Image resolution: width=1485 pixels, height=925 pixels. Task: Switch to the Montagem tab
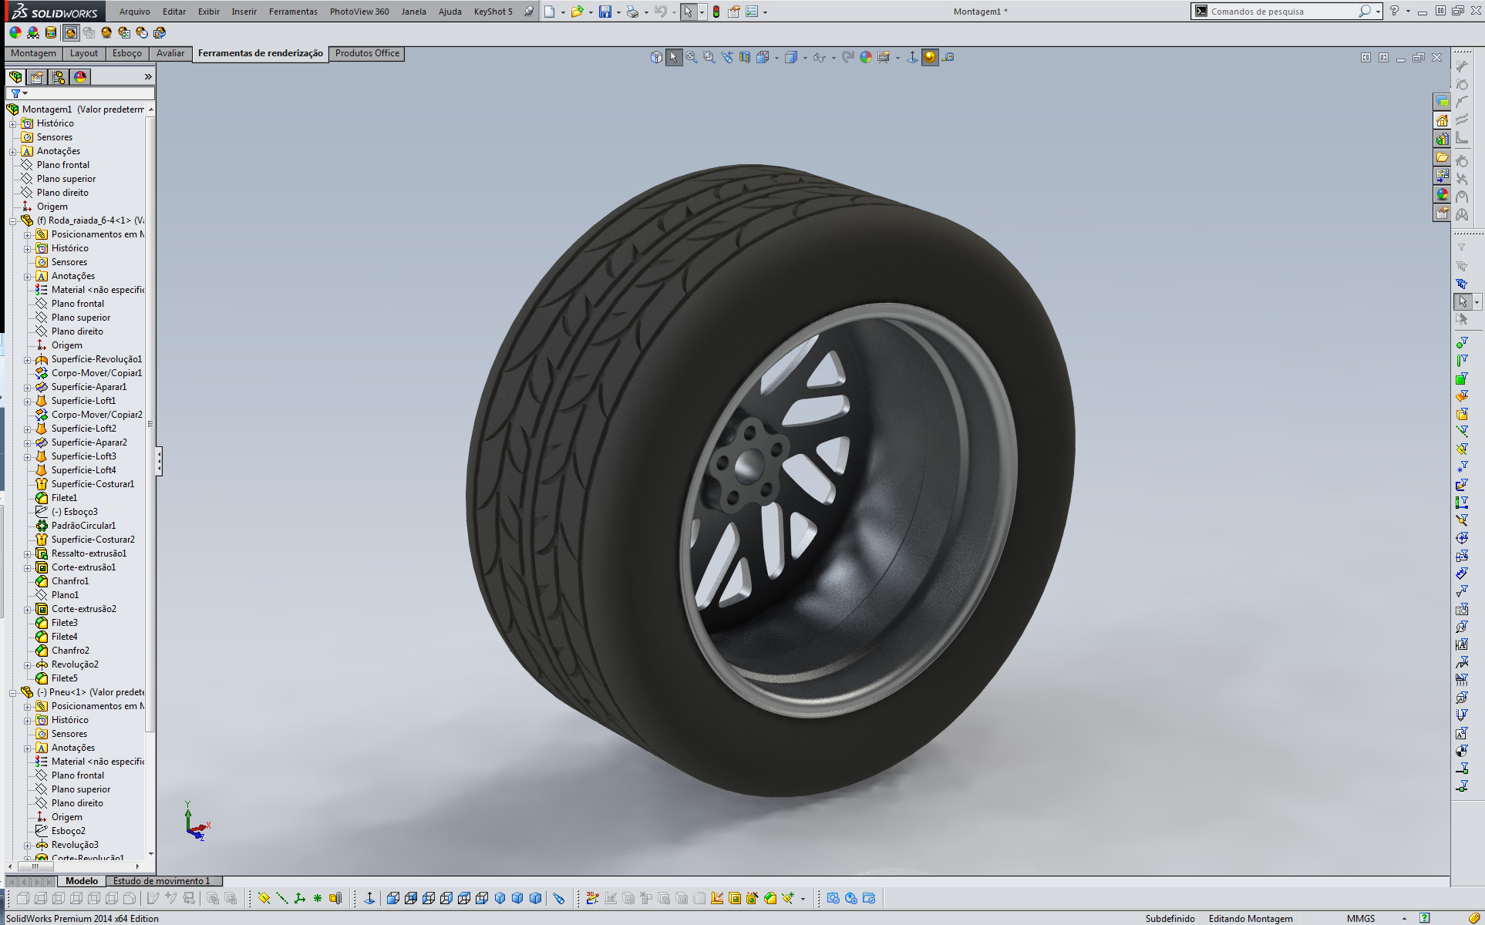pos(33,53)
